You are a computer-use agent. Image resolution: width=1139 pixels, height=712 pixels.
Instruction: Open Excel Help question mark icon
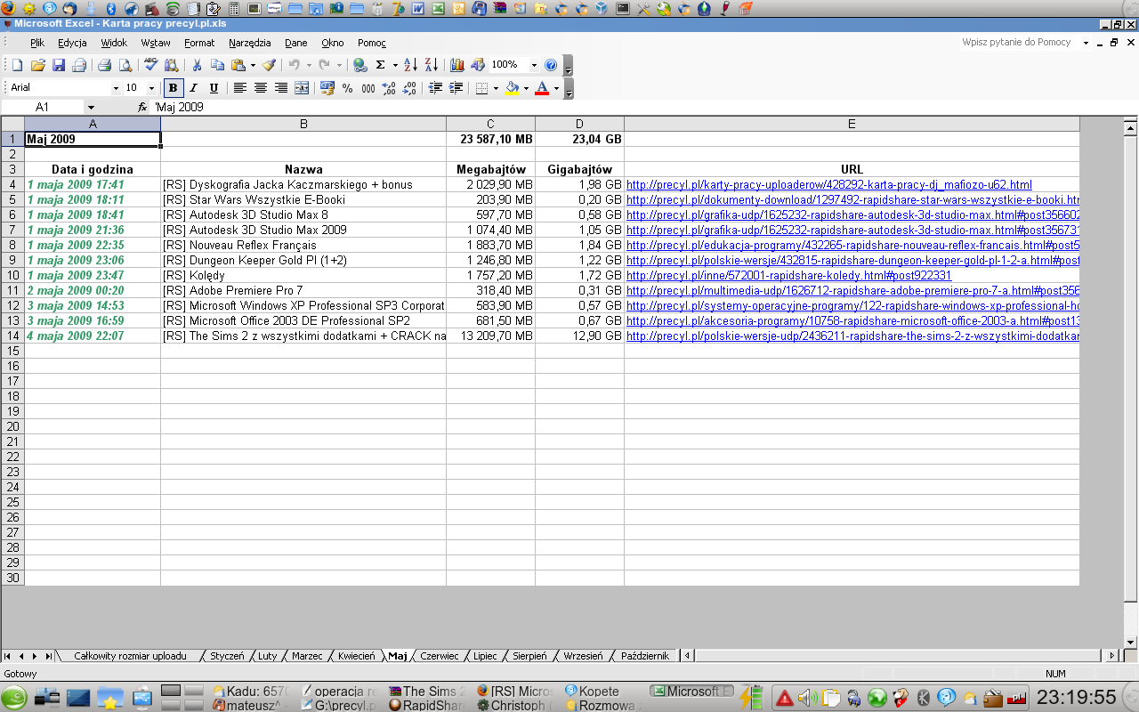(x=551, y=65)
